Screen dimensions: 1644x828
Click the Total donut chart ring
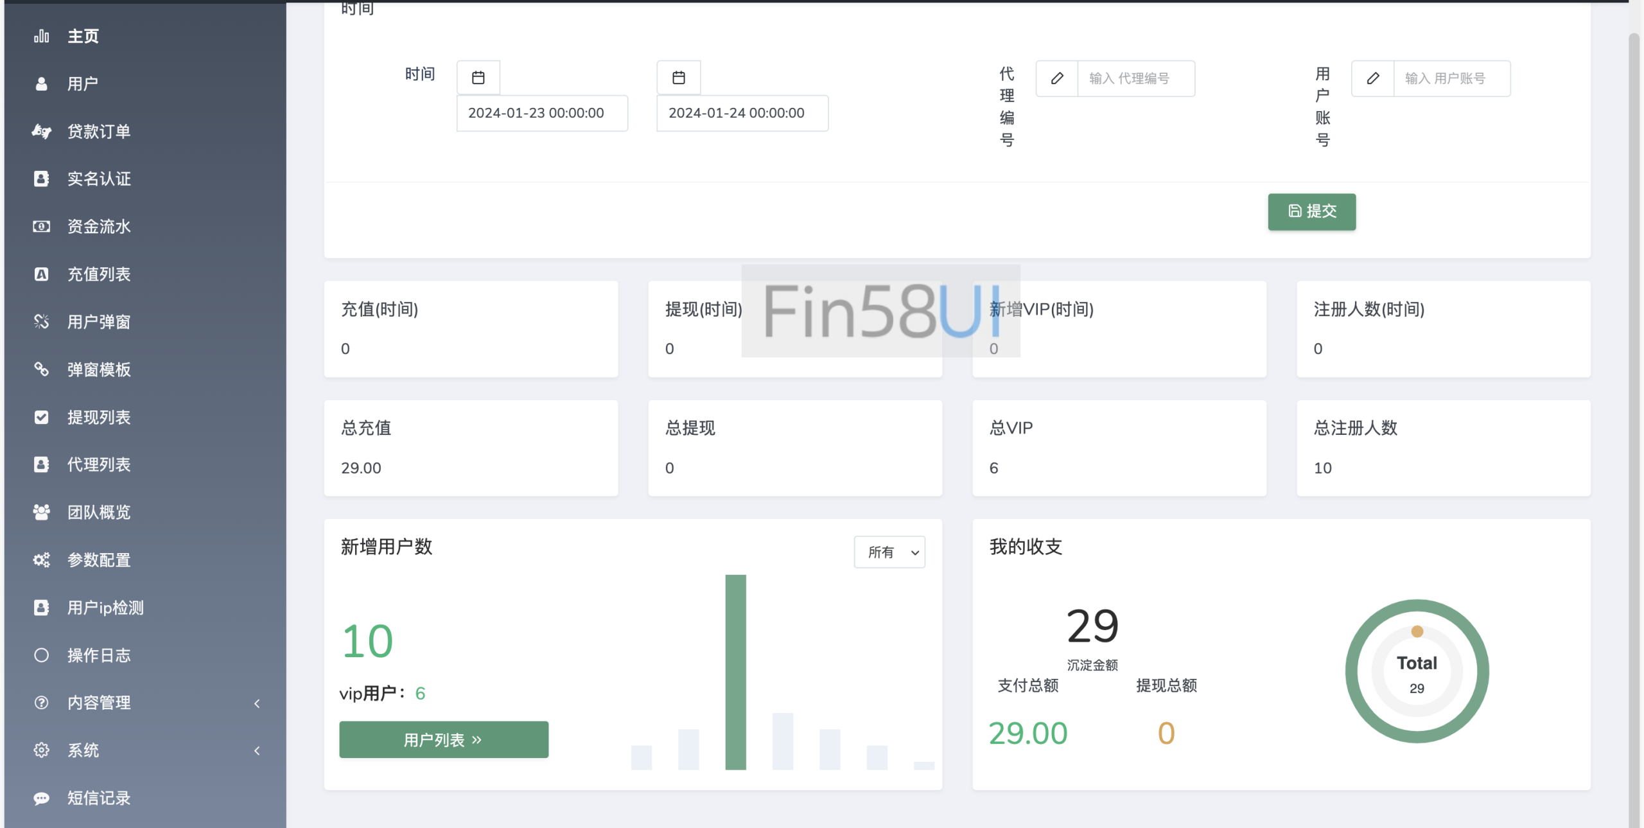[1352, 671]
